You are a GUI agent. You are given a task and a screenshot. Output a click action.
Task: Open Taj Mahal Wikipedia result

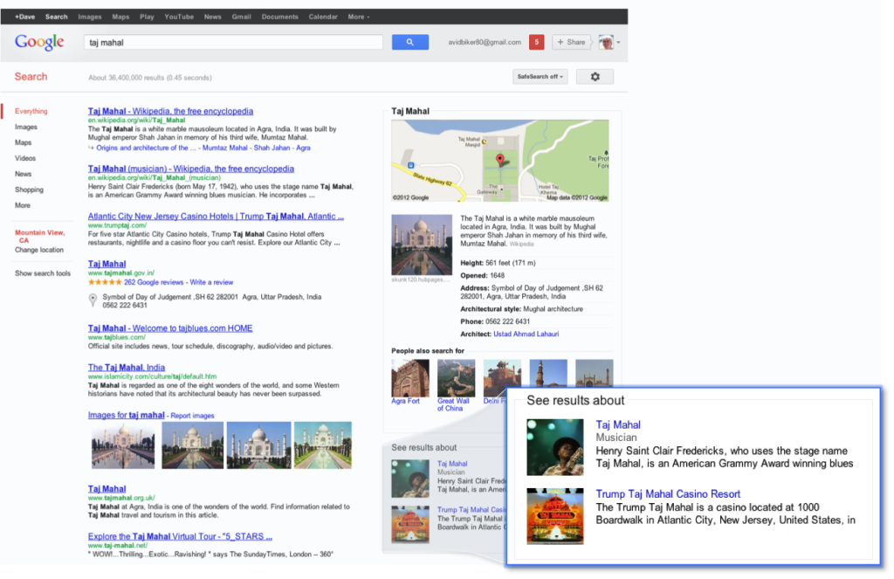(x=170, y=111)
